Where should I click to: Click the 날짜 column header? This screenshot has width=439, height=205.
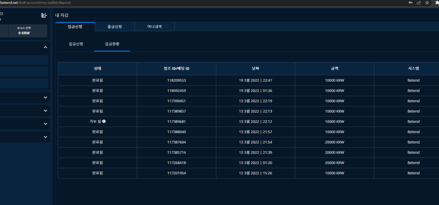pyautogui.click(x=256, y=69)
